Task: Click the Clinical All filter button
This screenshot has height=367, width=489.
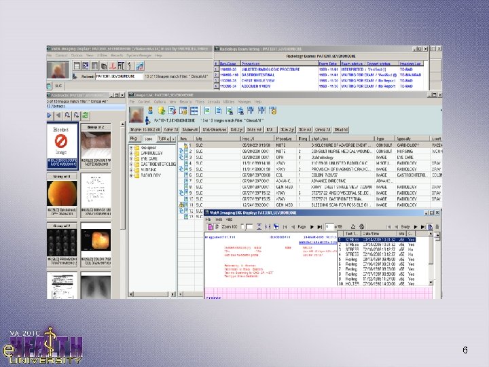Action: [x=323, y=130]
